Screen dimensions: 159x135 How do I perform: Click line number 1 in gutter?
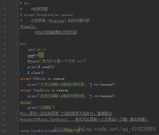tap(5, 3)
